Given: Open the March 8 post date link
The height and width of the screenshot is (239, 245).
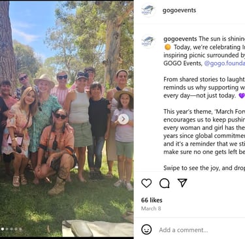Looking at the screenshot, I should [x=151, y=208].
